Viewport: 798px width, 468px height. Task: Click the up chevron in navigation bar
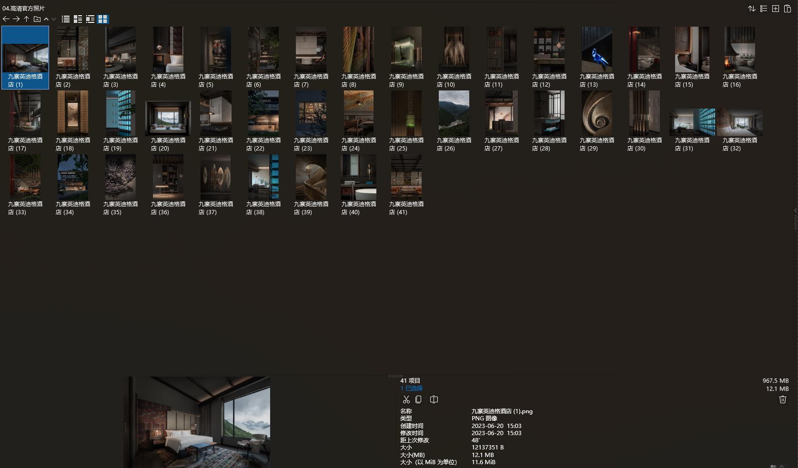[x=46, y=19]
